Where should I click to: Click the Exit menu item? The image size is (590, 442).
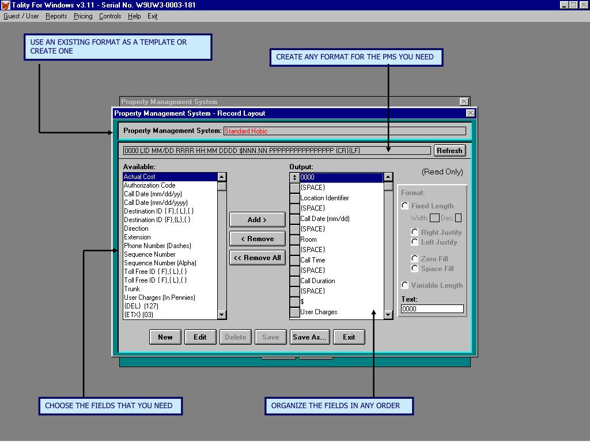coord(152,16)
